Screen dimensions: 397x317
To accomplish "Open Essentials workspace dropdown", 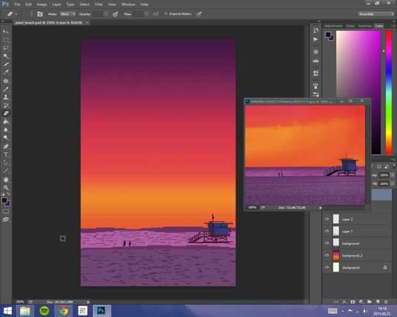I will [376, 14].
